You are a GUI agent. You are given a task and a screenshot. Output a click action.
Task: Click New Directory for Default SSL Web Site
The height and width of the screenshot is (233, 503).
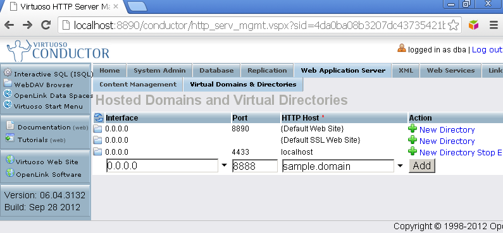[447, 141]
